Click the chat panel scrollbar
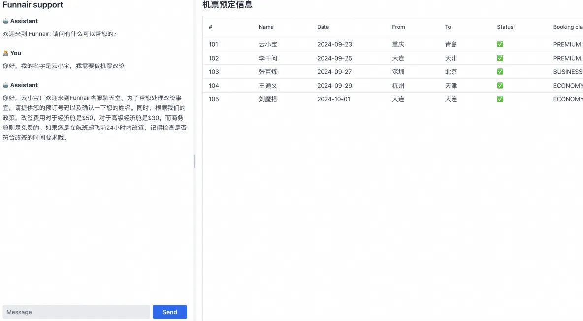Viewport: 583px width, 321px height. pos(194,161)
